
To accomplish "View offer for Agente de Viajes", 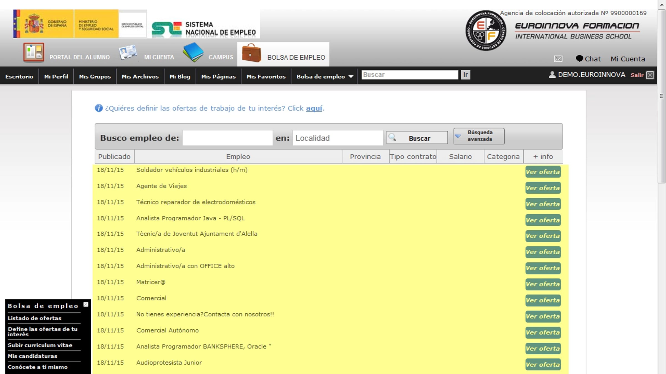I will 543,188.
